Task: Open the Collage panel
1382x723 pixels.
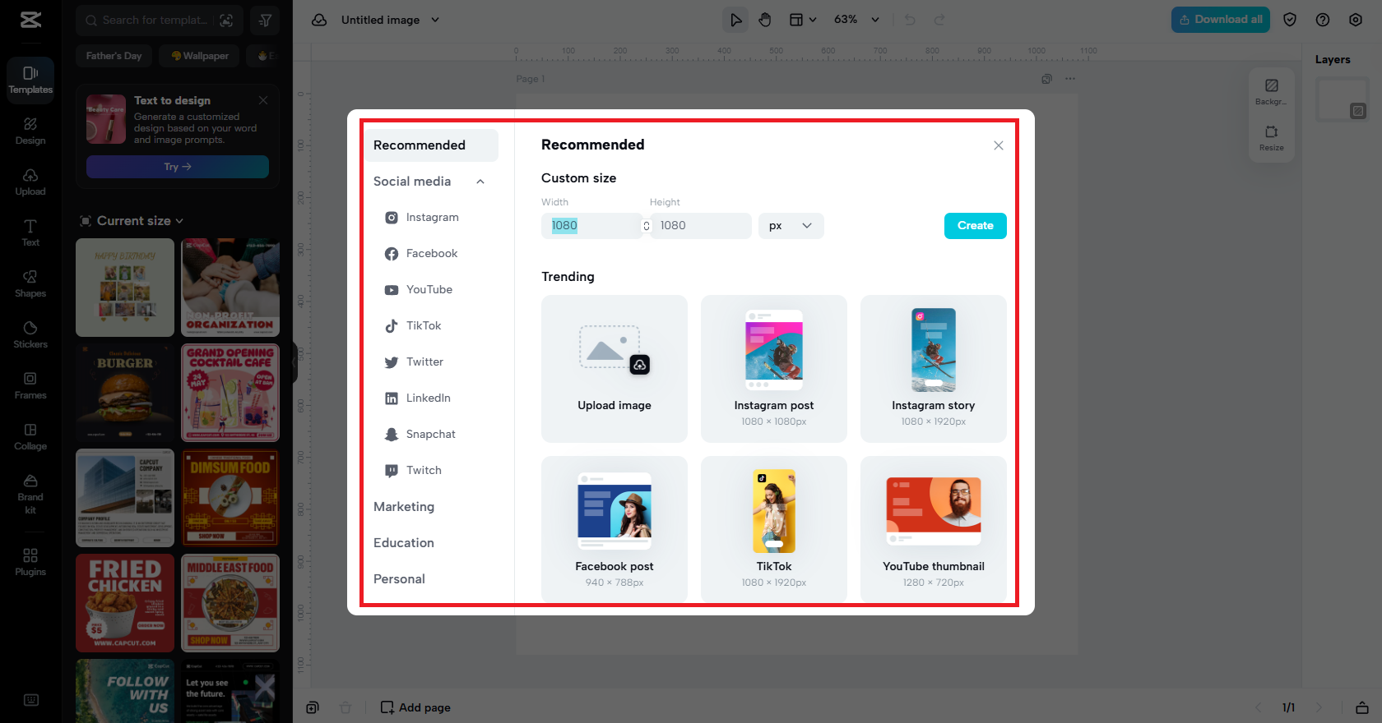Action: [x=30, y=436]
